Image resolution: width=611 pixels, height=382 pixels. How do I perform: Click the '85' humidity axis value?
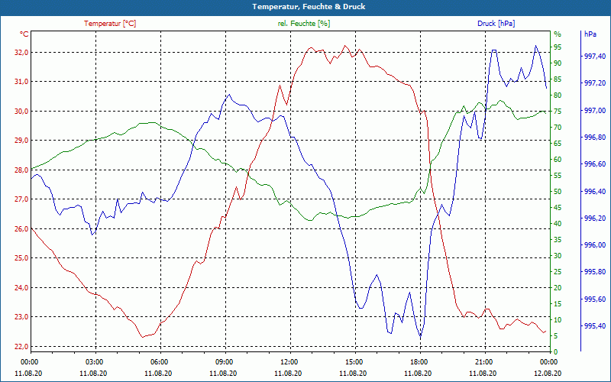point(558,79)
